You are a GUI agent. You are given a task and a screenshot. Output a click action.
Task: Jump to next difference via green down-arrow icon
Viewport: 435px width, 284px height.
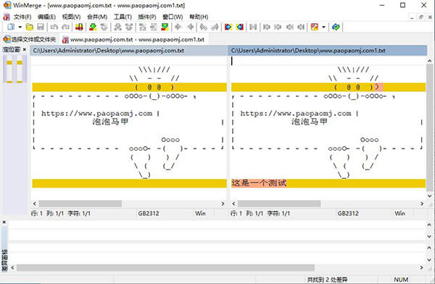(93, 27)
